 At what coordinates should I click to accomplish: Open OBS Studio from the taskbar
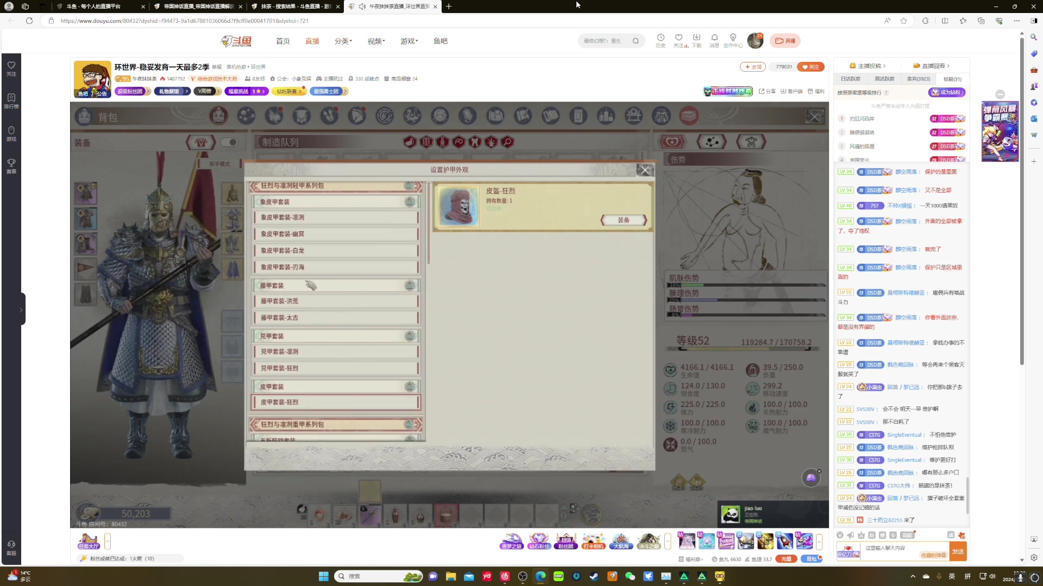523,576
